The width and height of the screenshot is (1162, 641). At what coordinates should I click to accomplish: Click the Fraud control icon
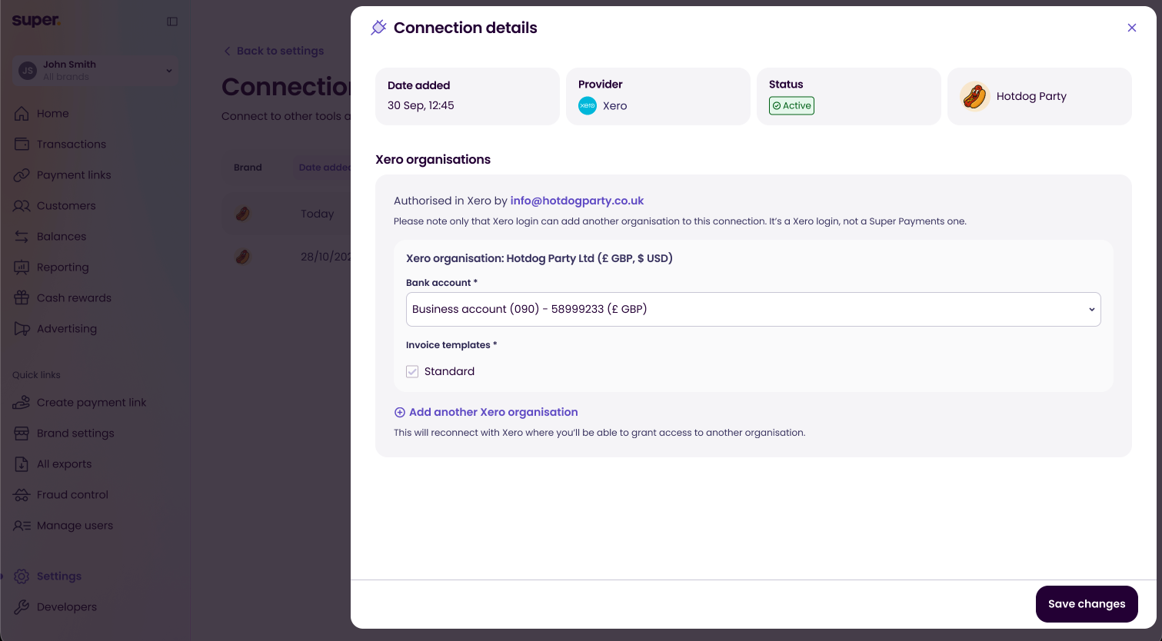[x=22, y=495]
